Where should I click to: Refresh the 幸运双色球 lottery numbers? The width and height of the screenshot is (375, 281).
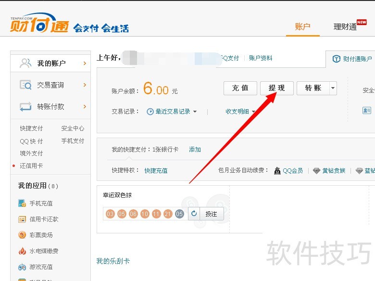click(194, 214)
